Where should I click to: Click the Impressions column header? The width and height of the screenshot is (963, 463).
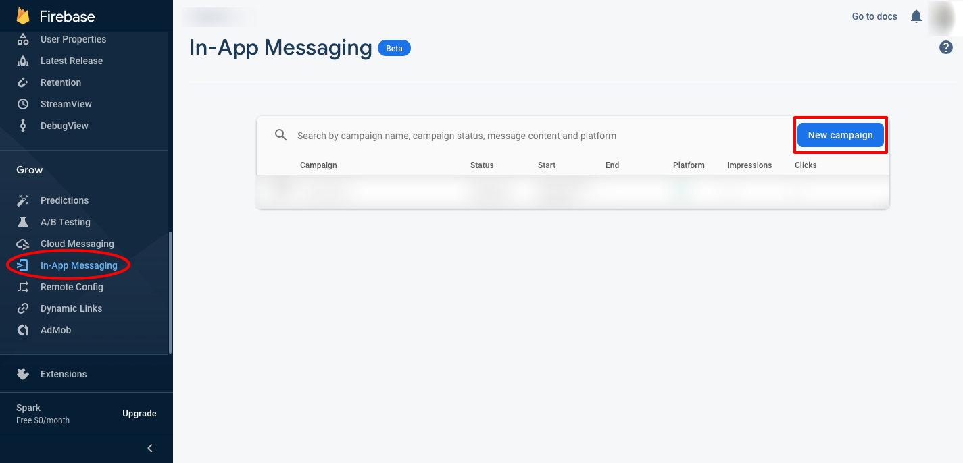pyautogui.click(x=749, y=165)
